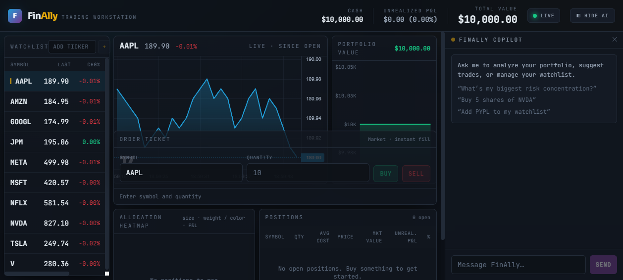Click the QTY positions column header

click(x=299, y=237)
